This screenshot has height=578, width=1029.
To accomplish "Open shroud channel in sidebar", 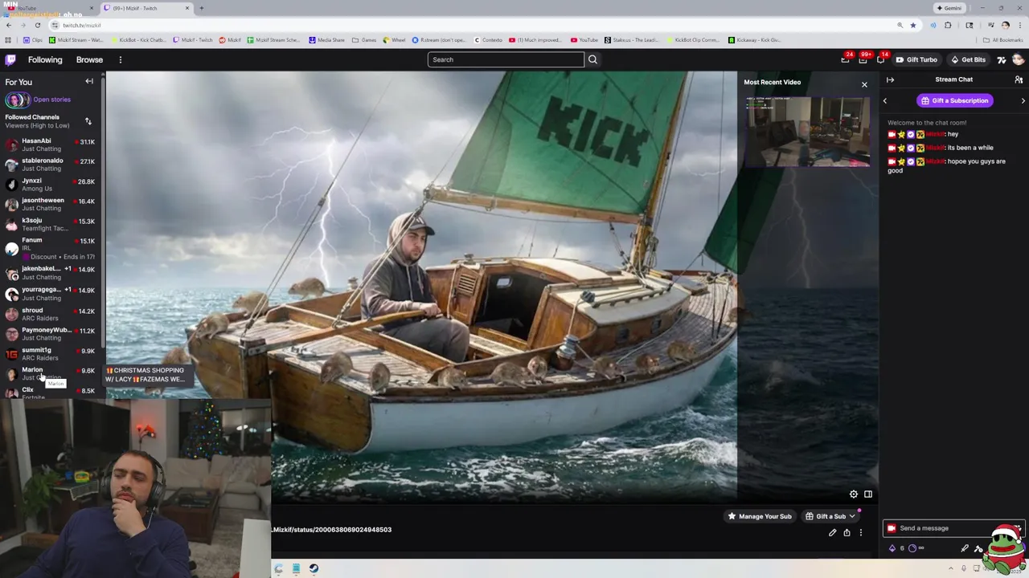I will point(50,314).
